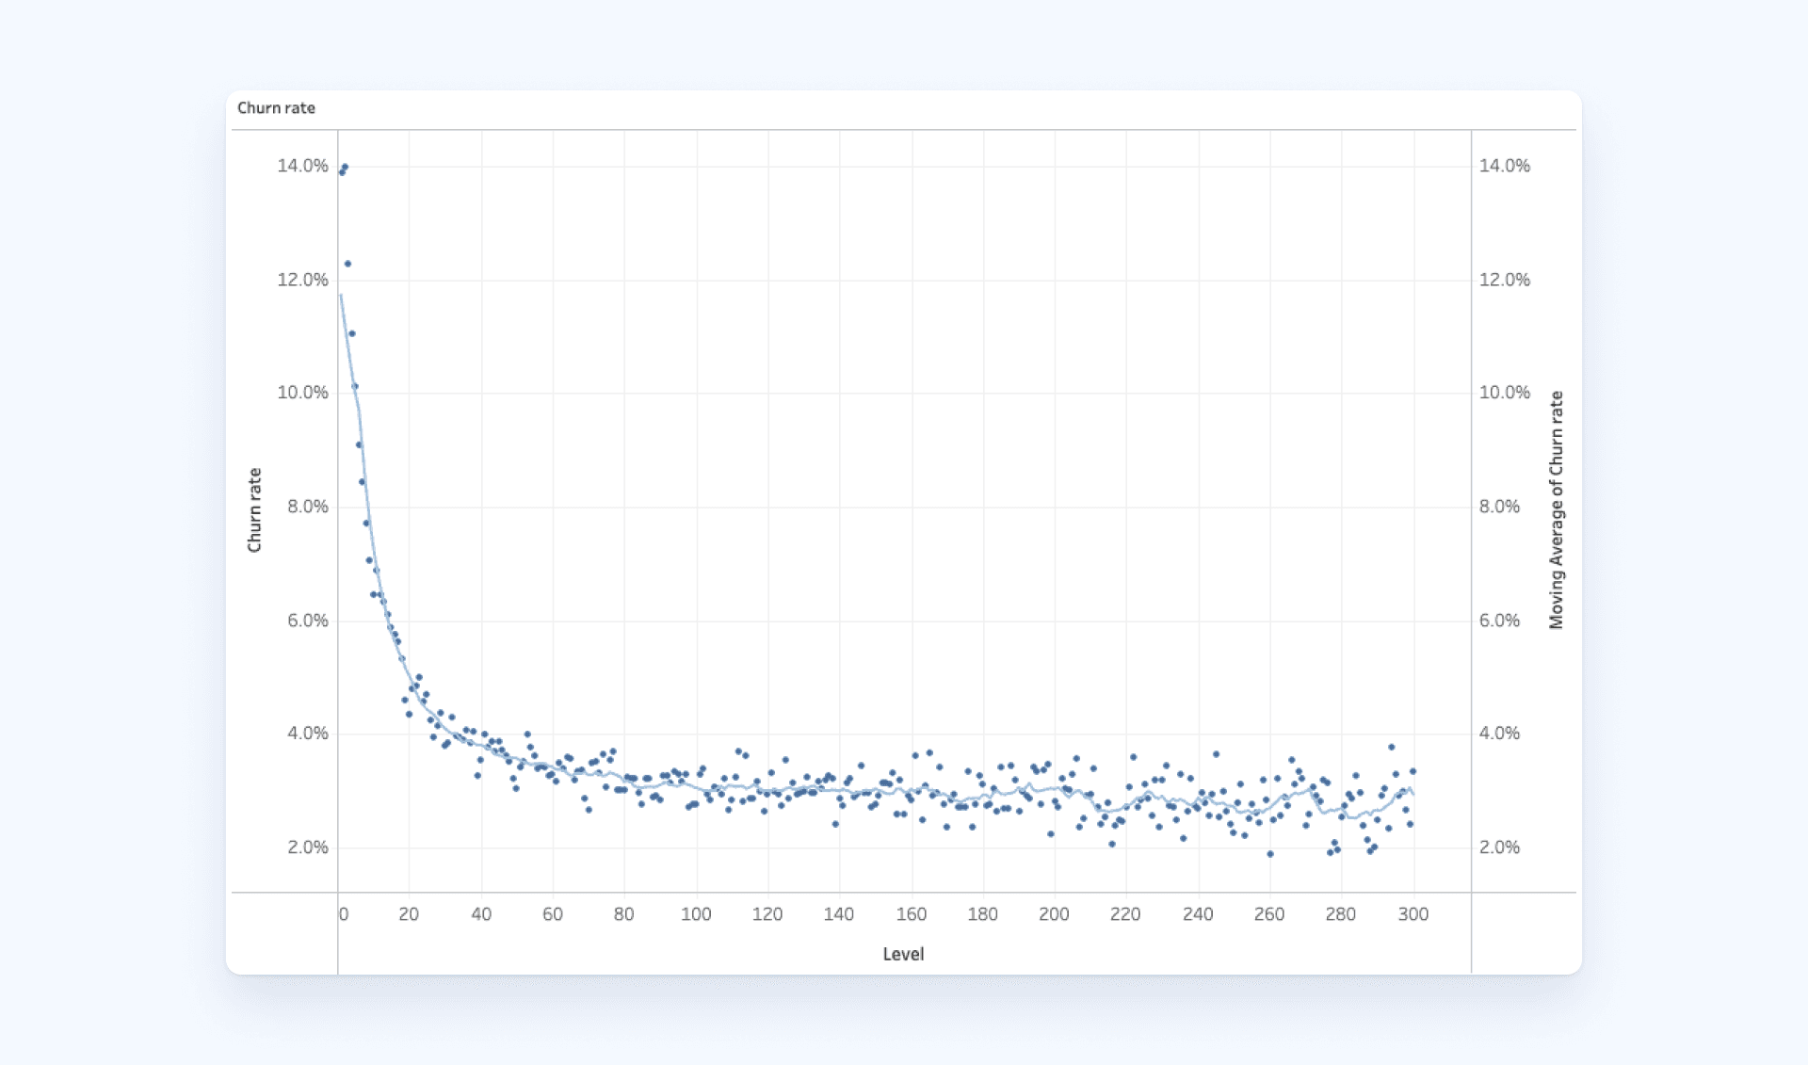Select the 300 tick on Level axis
The width and height of the screenshot is (1808, 1065).
[x=1412, y=914]
